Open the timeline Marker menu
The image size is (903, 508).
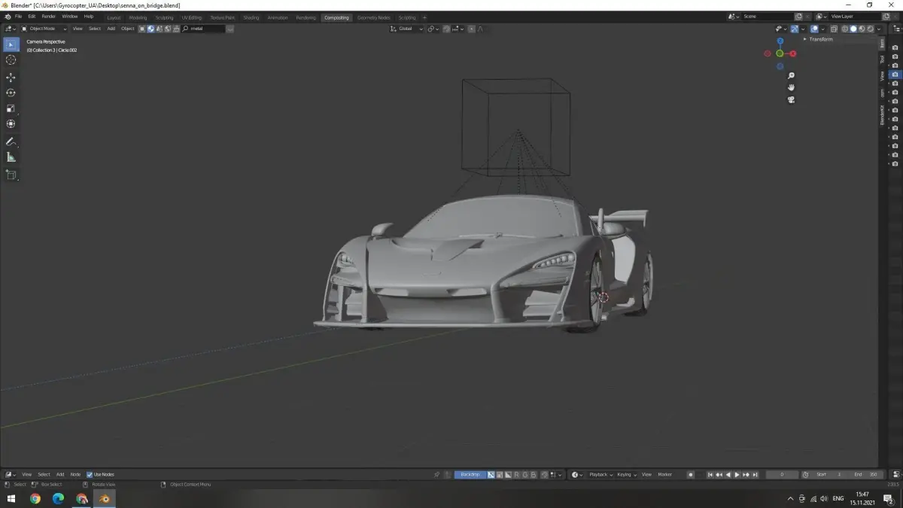tap(665, 475)
